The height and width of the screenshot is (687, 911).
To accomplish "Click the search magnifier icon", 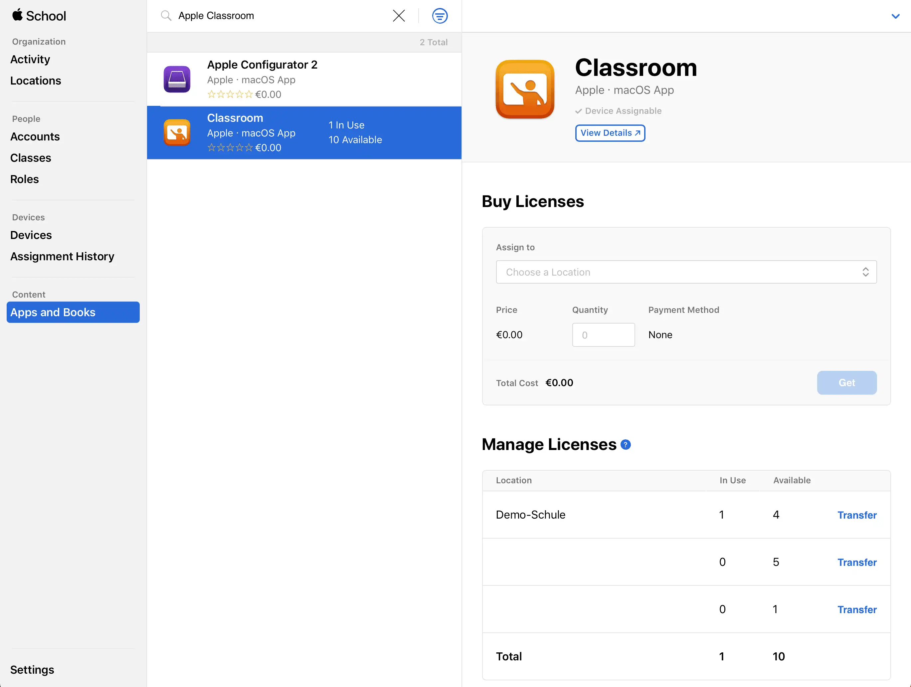I will click(x=166, y=16).
